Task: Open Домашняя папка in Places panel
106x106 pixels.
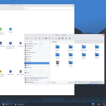Action: (x=37, y=44)
